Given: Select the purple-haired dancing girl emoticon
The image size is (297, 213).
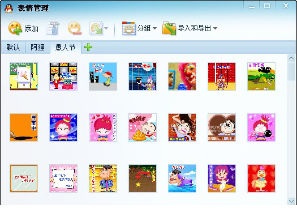Looking at the screenshot, I should tap(222, 178).
